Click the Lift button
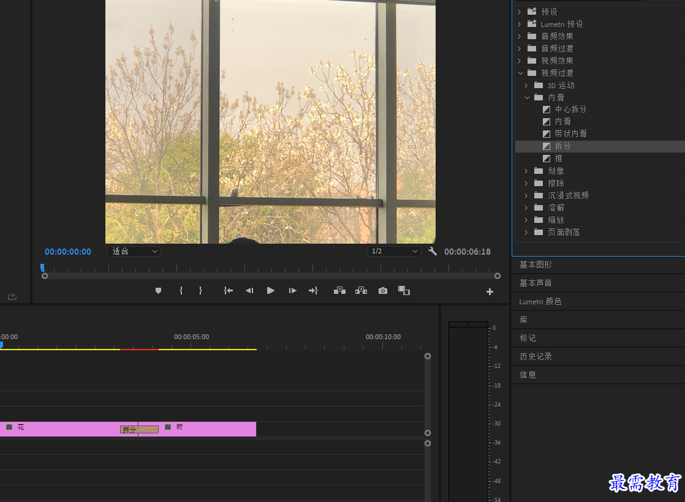Viewport: 685px width, 502px height. tap(339, 291)
